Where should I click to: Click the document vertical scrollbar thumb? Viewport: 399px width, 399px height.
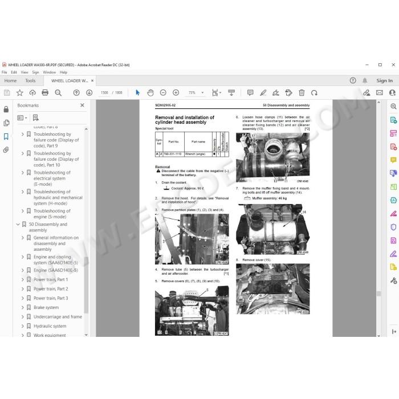[x=378, y=294]
